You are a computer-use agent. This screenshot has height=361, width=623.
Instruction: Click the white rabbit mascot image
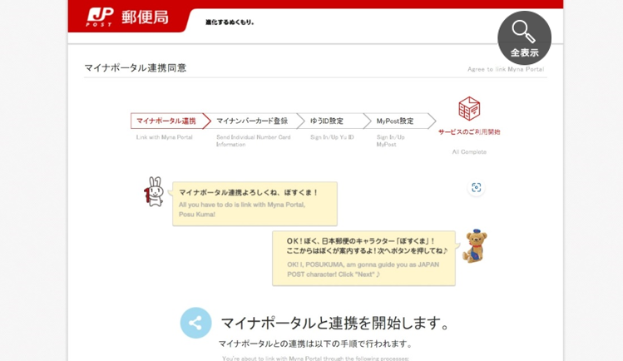154,191
